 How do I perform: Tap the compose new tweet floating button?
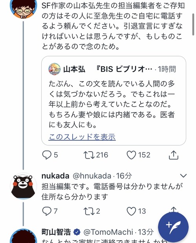point(173,227)
